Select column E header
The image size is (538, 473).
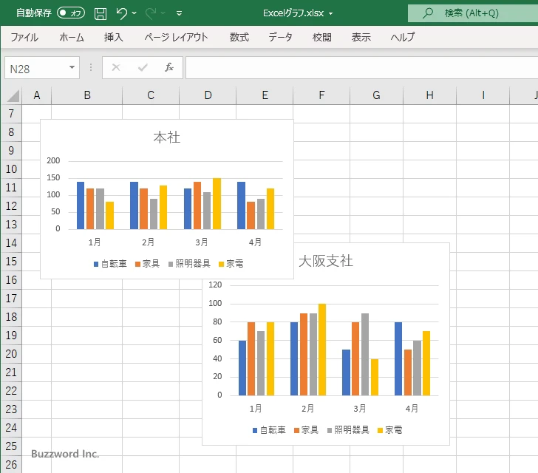point(265,95)
